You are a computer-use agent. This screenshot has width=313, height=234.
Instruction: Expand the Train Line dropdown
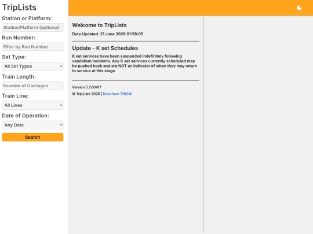point(32,105)
